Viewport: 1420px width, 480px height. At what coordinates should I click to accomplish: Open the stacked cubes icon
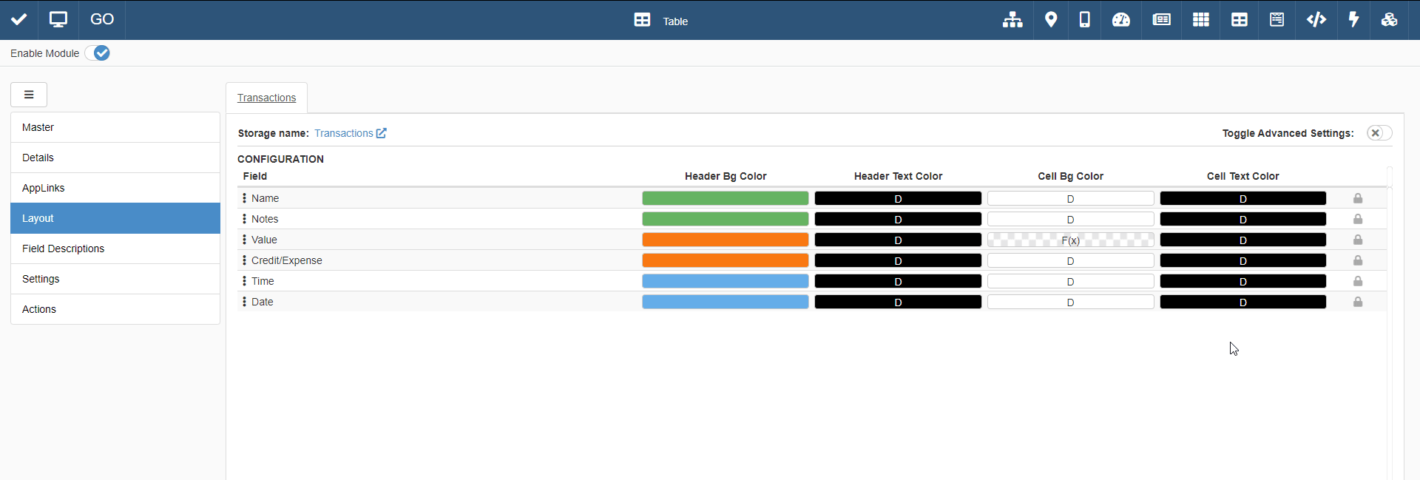[1389, 20]
